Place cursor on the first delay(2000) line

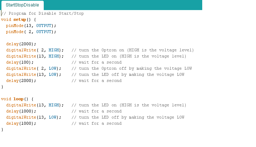point(21,44)
